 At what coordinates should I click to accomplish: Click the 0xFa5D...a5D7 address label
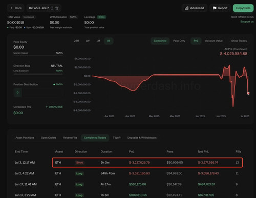click(39, 8)
